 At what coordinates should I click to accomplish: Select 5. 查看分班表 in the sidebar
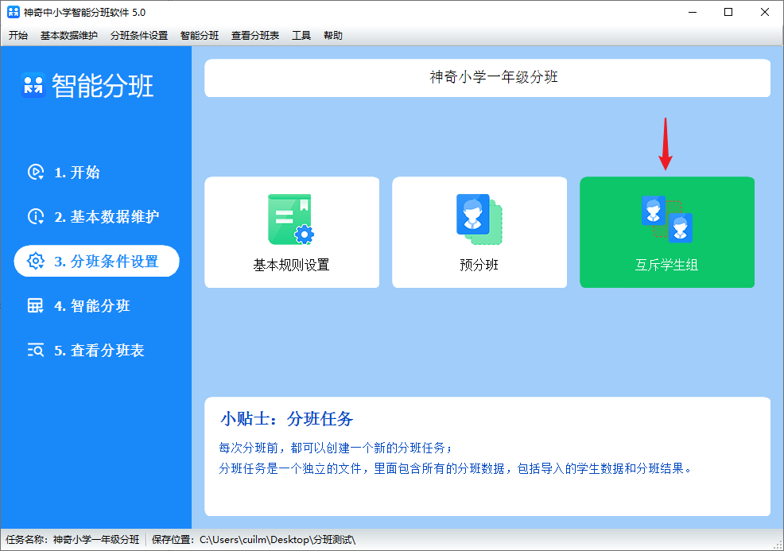99,351
